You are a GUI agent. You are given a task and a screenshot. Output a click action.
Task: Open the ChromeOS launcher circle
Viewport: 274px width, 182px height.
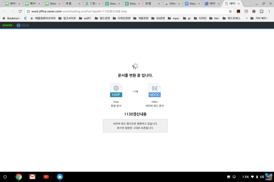click(x=5, y=177)
